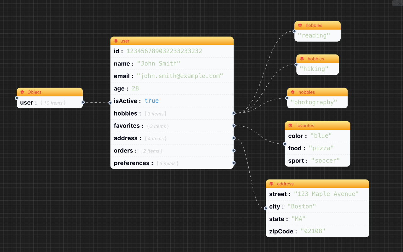This screenshot has width=403, height=252.
Task: Click the header icon of the "reading" hobbies node
Action: point(300,26)
